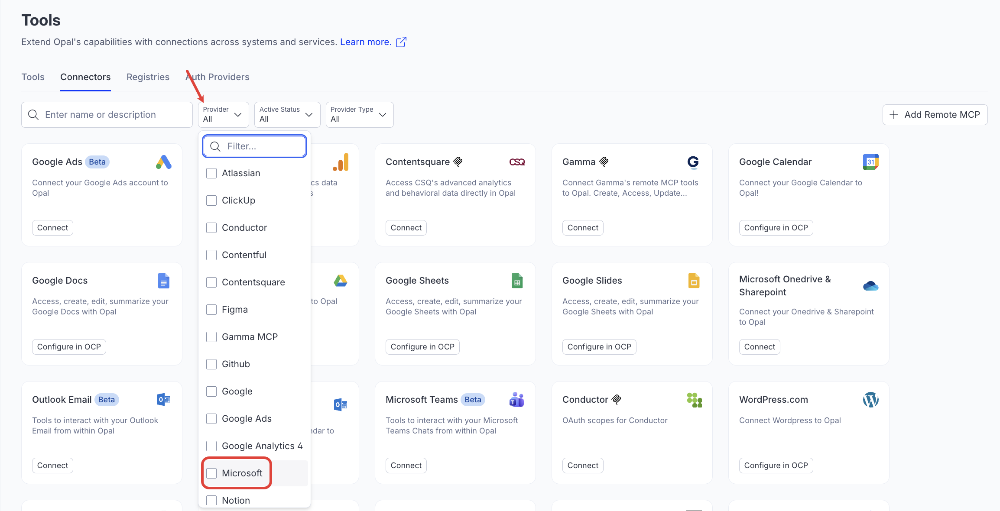Image resolution: width=1000 pixels, height=511 pixels.
Task: Click Configure in OCP for WordPress.com
Action: pos(776,466)
